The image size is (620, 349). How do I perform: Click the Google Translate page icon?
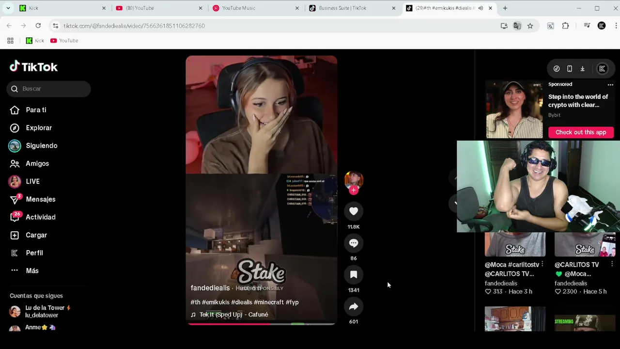[517, 26]
